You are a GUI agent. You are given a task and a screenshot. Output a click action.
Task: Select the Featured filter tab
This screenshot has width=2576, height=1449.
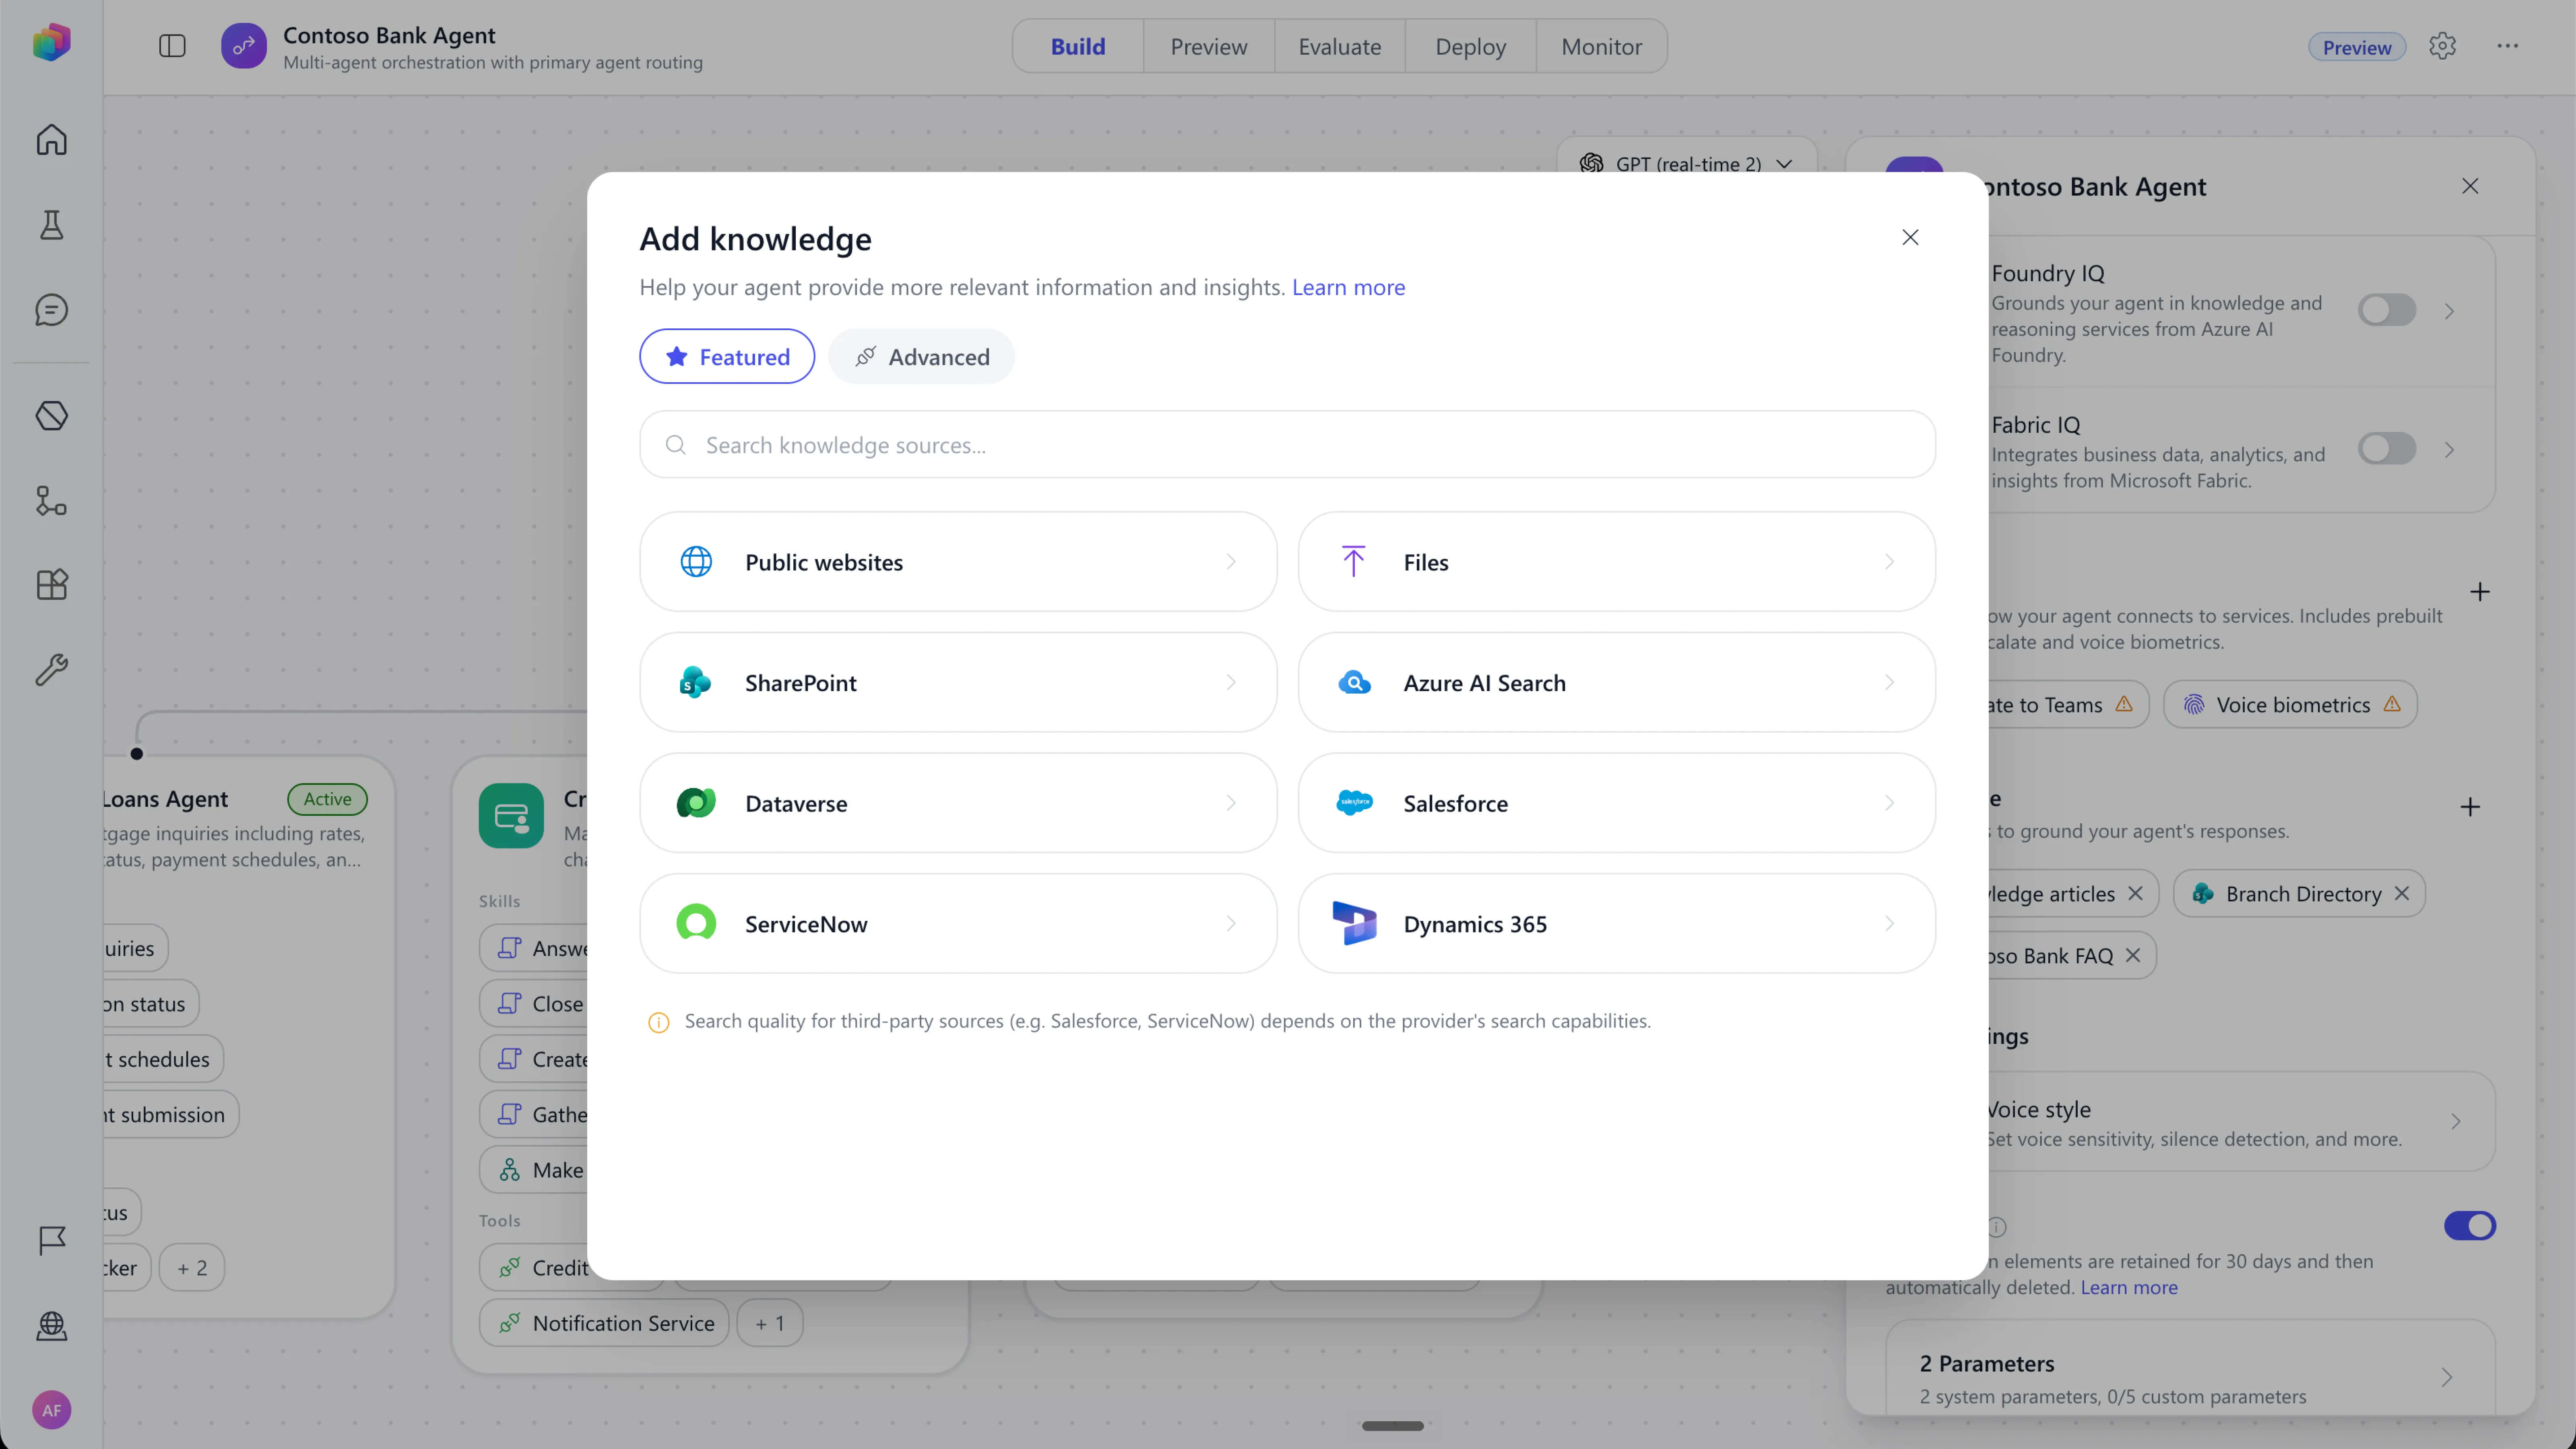click(x=727, y=356)
